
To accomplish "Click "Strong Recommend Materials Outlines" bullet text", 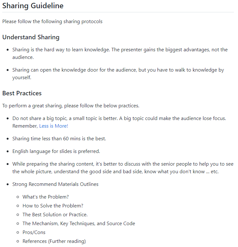I will click(x=55, y=184).
